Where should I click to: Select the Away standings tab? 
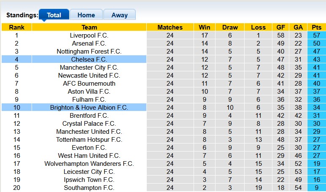click(119, 15)
